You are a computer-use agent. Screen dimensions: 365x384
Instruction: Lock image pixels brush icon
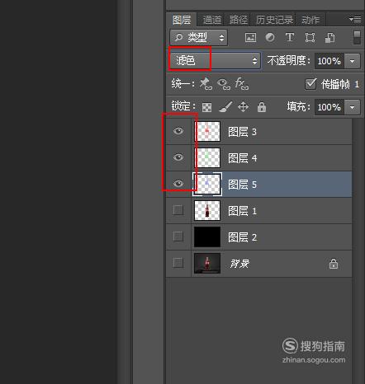225,107
